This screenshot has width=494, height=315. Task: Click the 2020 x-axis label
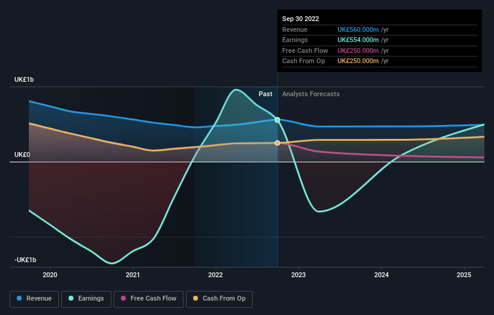tap(50, 275)
